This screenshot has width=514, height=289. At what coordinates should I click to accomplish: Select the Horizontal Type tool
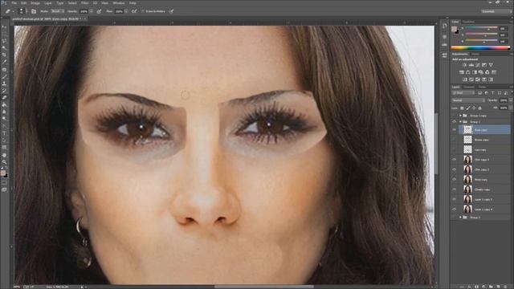coord(4,133)
